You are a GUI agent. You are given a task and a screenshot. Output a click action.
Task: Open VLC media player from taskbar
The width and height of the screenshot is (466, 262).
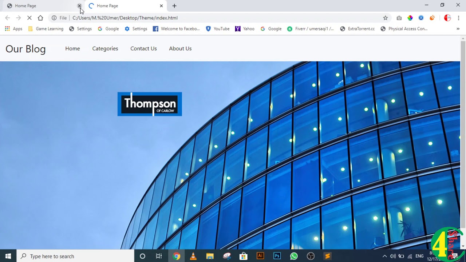pyautogui.click(x=193, y=256)
